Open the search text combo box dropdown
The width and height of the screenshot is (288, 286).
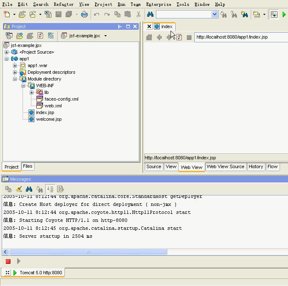click(214, 14)
